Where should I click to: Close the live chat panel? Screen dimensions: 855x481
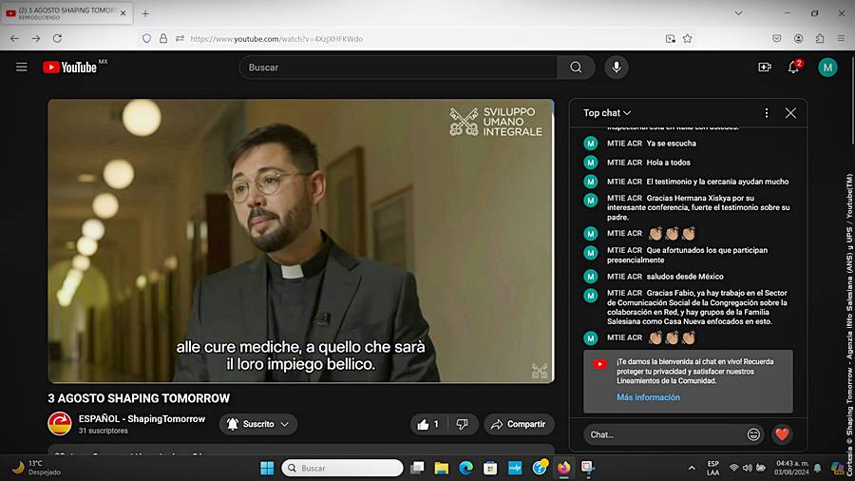pyautogui.click(x=790, y=113)
